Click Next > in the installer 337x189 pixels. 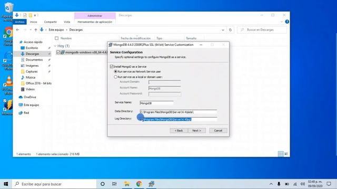[196, 131]
